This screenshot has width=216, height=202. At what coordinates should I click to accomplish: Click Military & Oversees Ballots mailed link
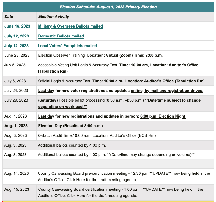point(71,26)
